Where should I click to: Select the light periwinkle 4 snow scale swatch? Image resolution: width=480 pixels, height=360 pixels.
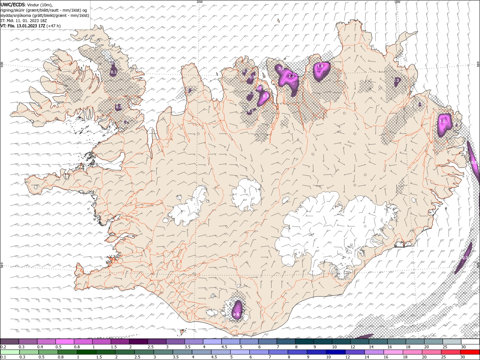[212, 342]
